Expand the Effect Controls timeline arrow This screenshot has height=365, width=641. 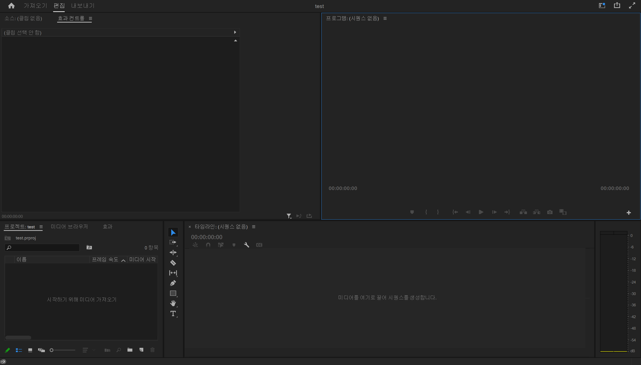coord(235,32)
